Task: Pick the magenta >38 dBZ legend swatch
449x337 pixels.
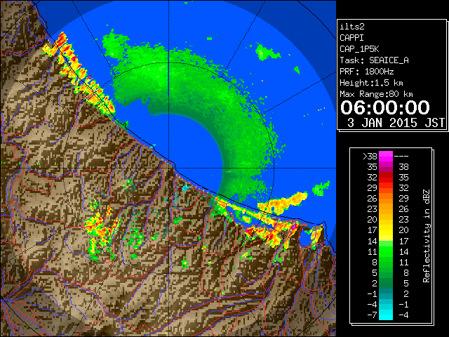Action: [x=386, y=157]
